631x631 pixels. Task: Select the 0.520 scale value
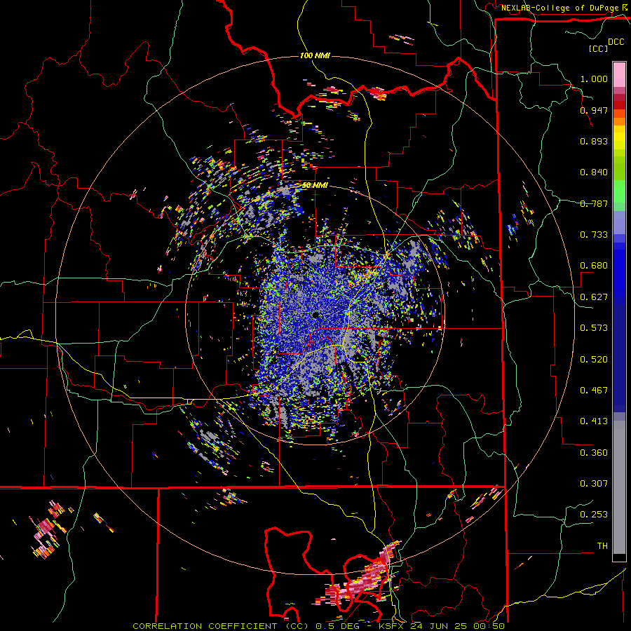[594, 360]
